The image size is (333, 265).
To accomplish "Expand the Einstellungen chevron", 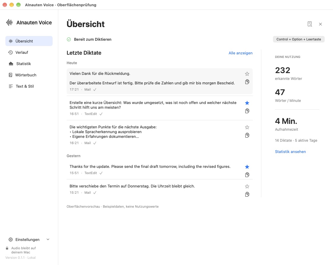I will click(48, 239).
